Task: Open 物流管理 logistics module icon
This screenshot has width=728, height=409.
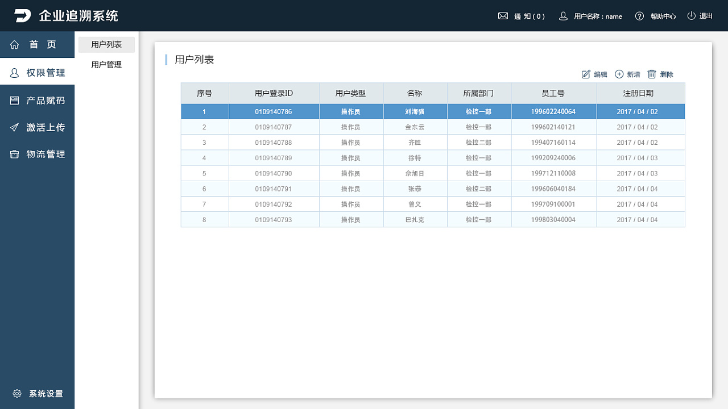Action: click(x=14, y=154)
